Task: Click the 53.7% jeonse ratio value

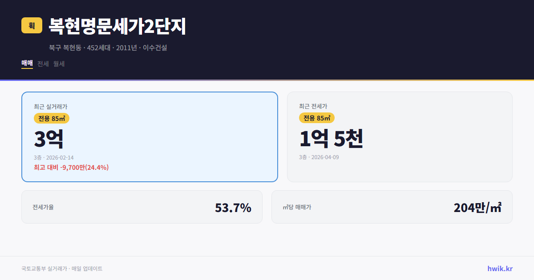Action: pyautogui.click(x=233, y=207)
